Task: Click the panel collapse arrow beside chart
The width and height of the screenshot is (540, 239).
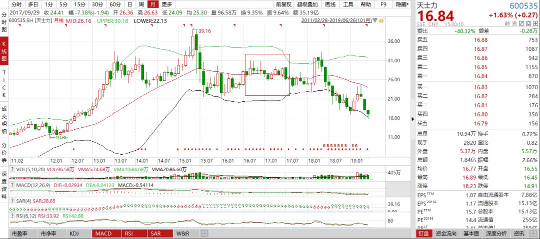Action: pyautogui.click(x=412, y=119)
